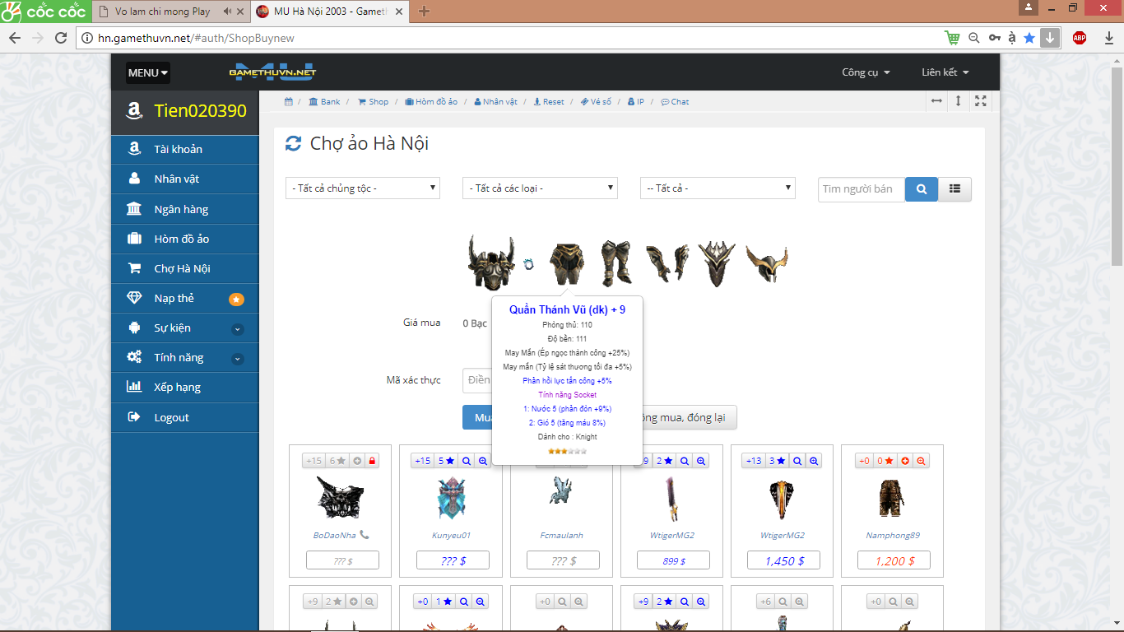Click the calendar icon in the breadcrumb bar
Viewport: 1124px width, 632px height.
(289, 102)
